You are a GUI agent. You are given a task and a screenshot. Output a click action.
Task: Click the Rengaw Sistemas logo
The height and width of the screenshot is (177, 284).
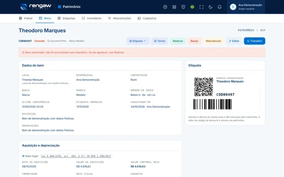(x=35, y=7)
